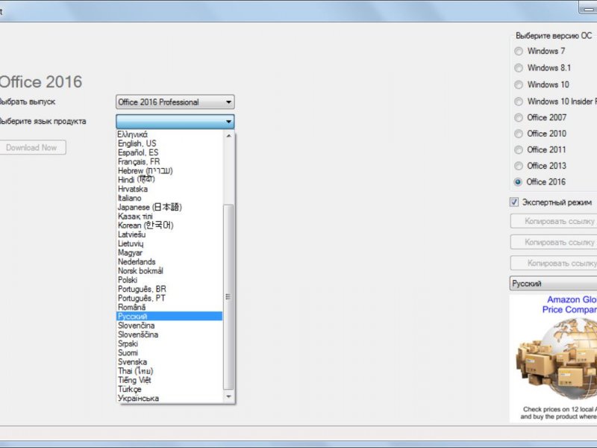Choose Español, ES in the language list
Image resolution: width=597 pixels, height=448 pixels.
coord(169,153)
